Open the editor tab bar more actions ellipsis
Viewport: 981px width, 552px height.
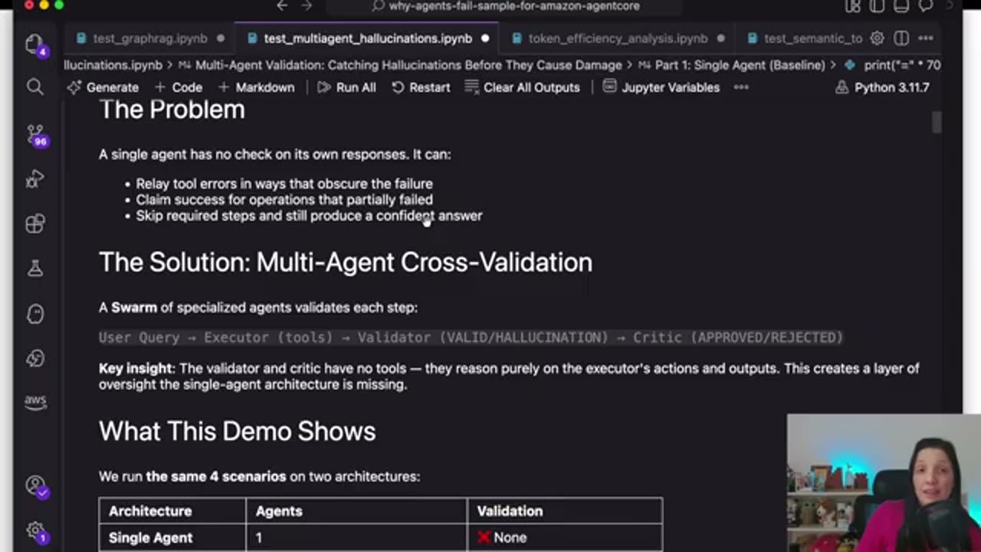point(926,38)
